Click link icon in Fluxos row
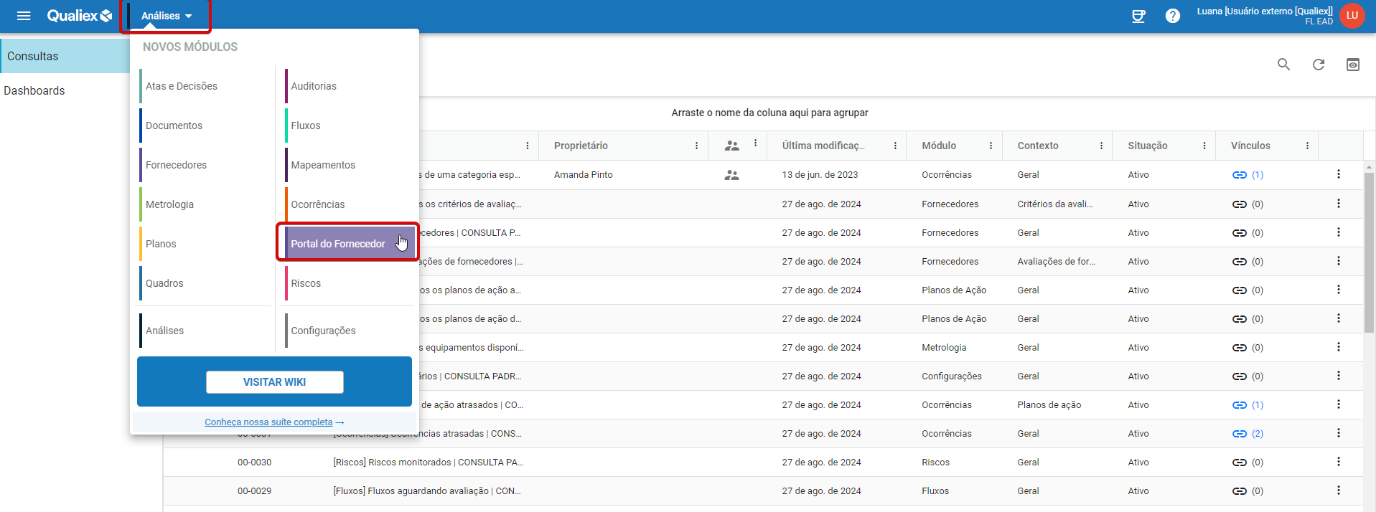The image size is (1376, 512). [1240, 491]
